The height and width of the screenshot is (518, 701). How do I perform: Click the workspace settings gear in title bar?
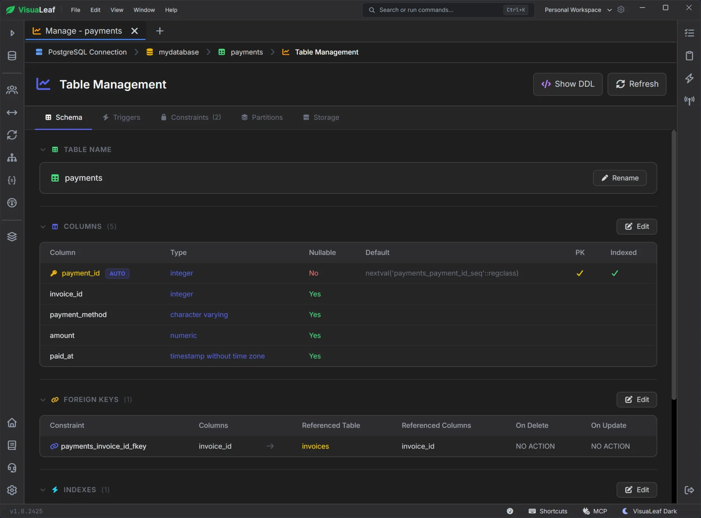(x=621, y=10)
